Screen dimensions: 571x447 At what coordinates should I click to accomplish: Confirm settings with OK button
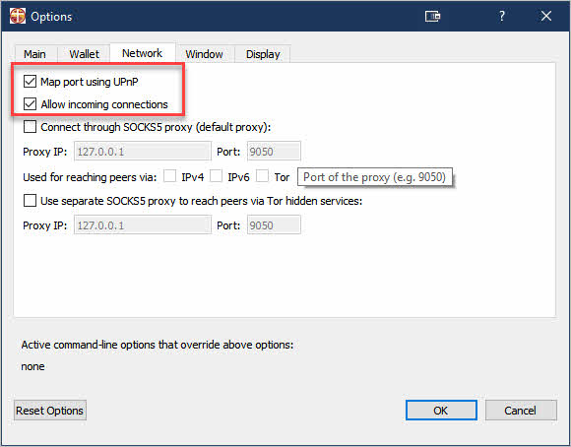pyautogui.click(x=441, y=411)
